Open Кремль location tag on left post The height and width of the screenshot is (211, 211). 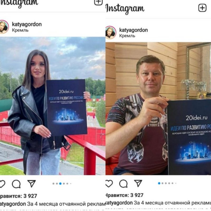[x=20, y=30]
